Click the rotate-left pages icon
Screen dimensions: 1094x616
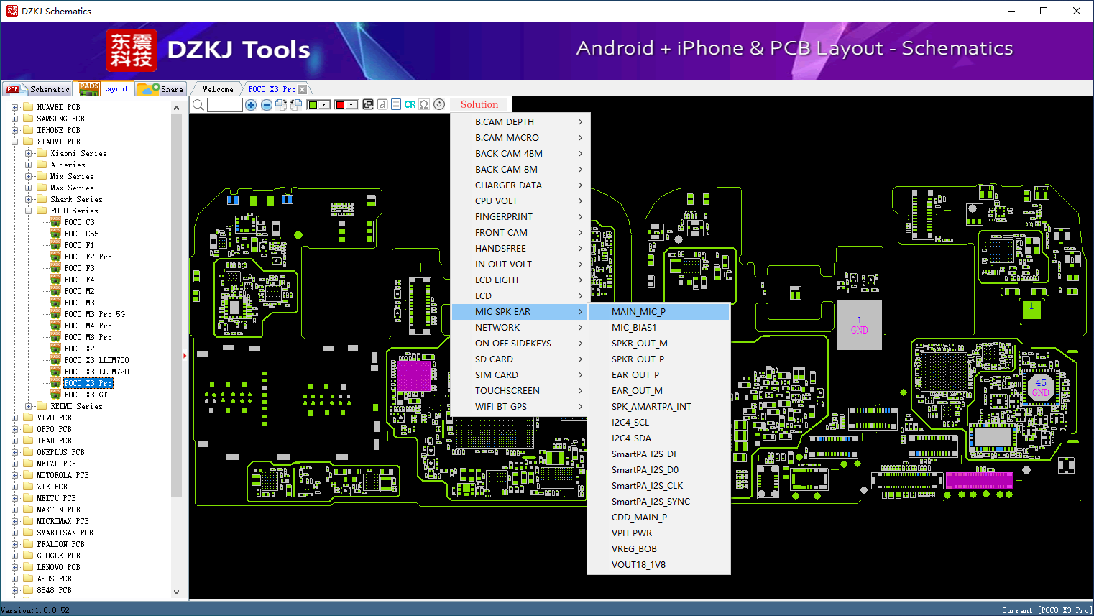click(296, 105)
